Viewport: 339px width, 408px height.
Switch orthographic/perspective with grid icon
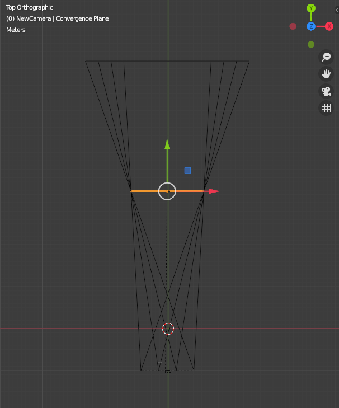[x=326, y=108]
